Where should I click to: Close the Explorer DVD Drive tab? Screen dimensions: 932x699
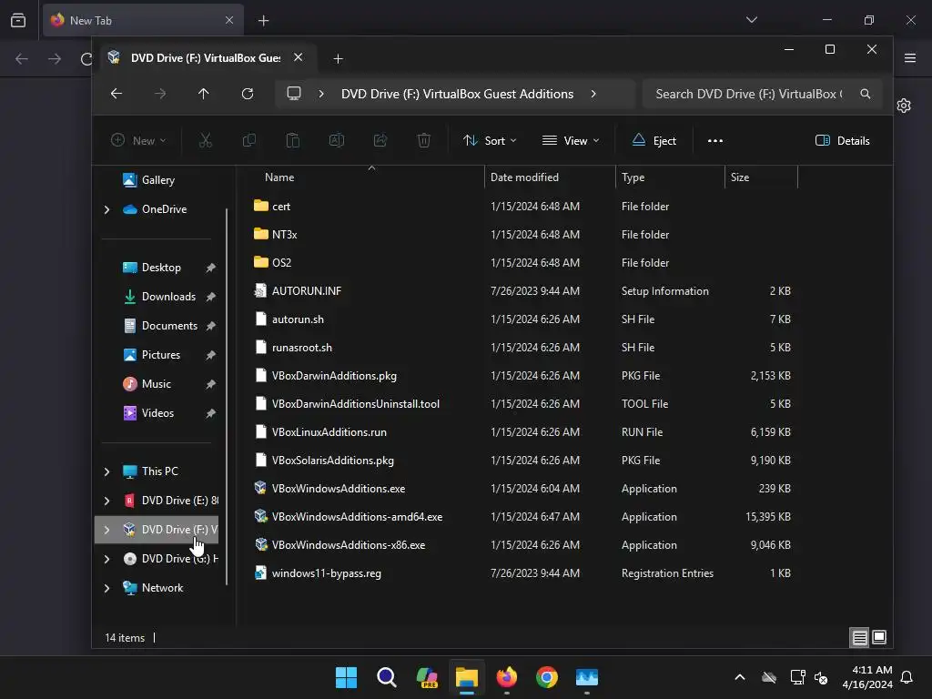click(298, 57)
